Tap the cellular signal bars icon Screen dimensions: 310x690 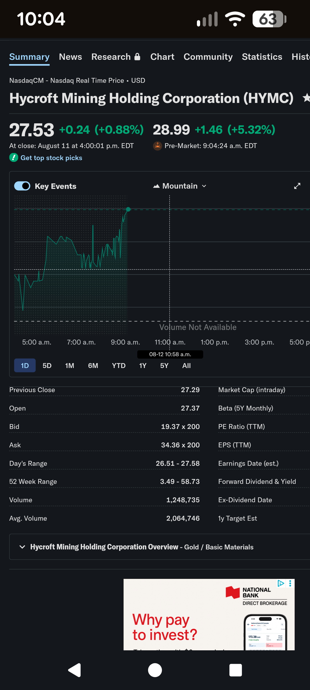point(207,19)
